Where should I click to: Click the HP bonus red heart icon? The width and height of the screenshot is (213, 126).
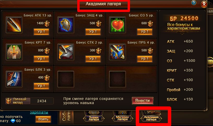pos(117,25)
